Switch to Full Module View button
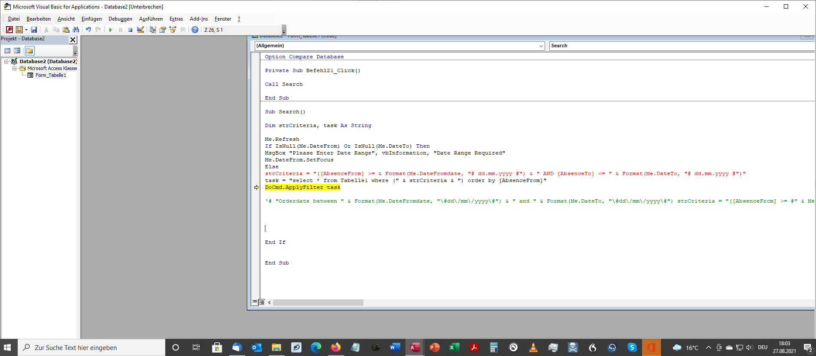This screenshot has width=816, height=356. point(262,302)
